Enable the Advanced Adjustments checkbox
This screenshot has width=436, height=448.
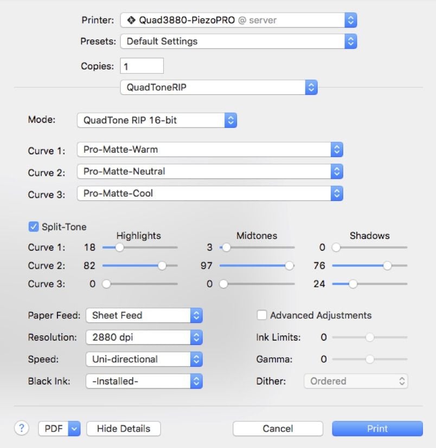(x=262, y=315)
